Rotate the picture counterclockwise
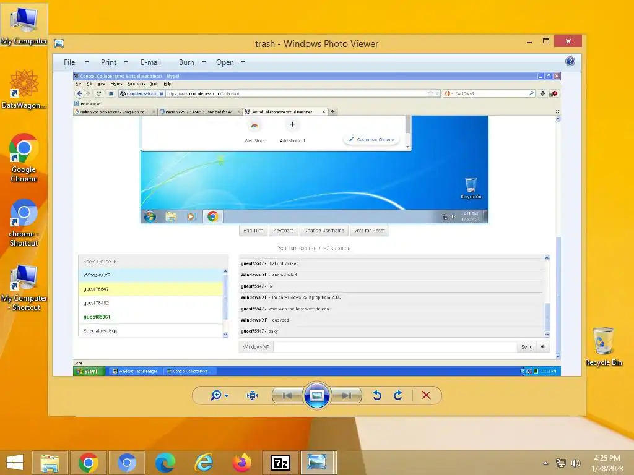This screenshot has width=634, height=475. [377, 395]
